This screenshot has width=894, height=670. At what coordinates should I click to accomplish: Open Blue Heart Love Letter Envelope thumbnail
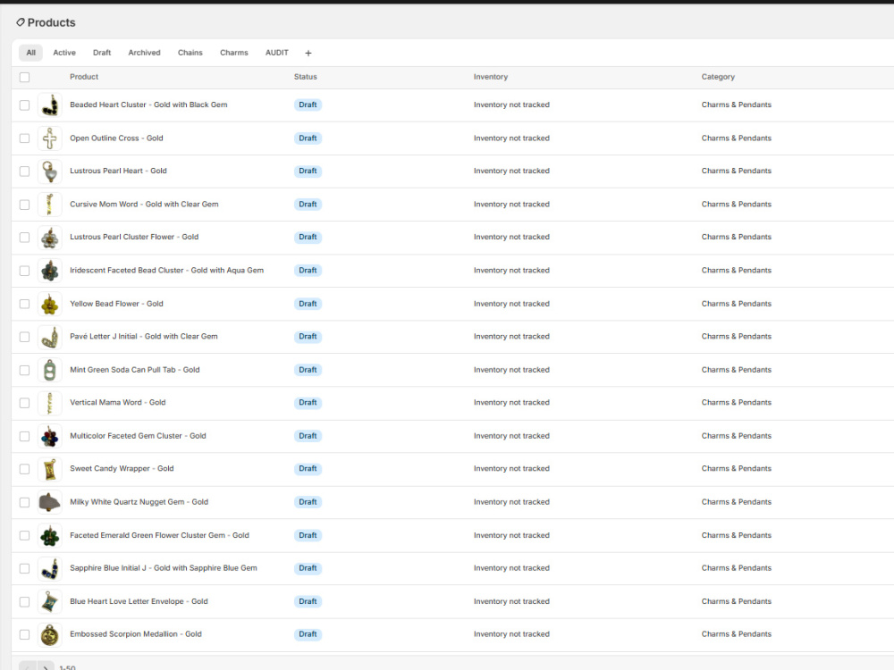coord(49,601)
